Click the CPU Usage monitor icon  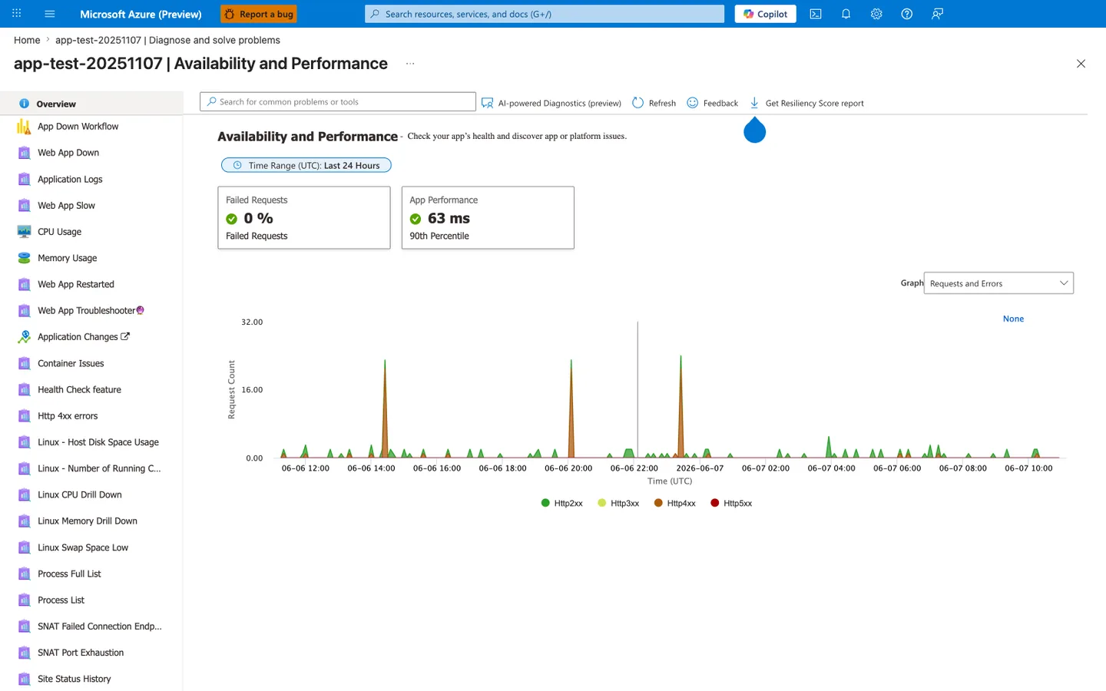point(24,232)
